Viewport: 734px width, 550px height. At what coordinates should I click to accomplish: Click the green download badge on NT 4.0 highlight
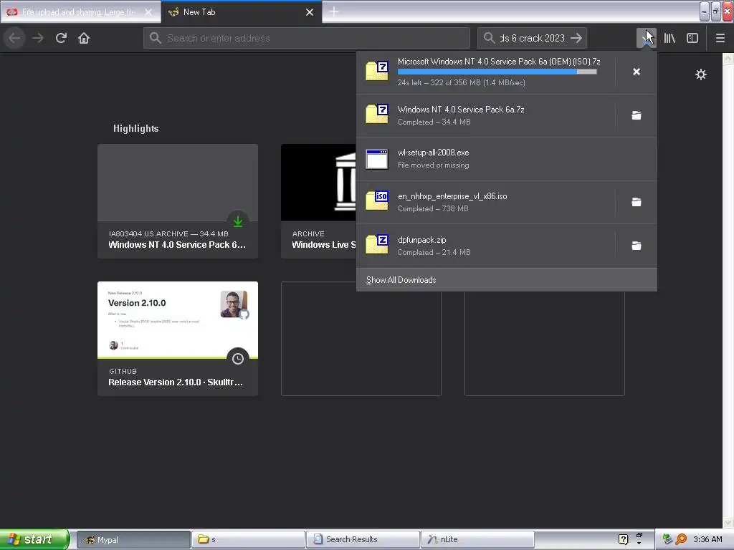pos(238,221)
